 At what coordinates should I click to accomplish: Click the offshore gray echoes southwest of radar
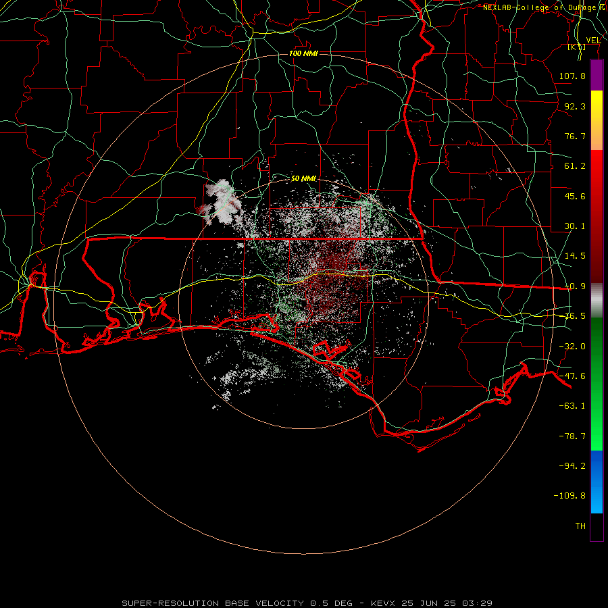click(x=243, y=374)
